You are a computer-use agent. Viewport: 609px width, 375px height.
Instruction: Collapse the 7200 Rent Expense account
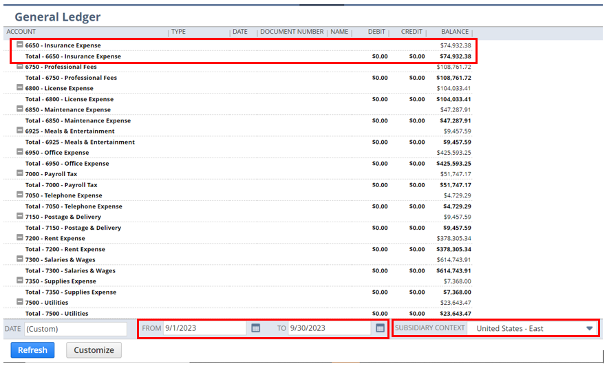[x=20, y=238]
